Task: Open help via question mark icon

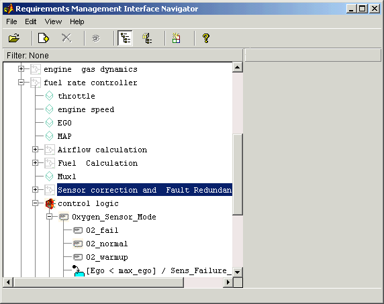Action: (206, 38)
